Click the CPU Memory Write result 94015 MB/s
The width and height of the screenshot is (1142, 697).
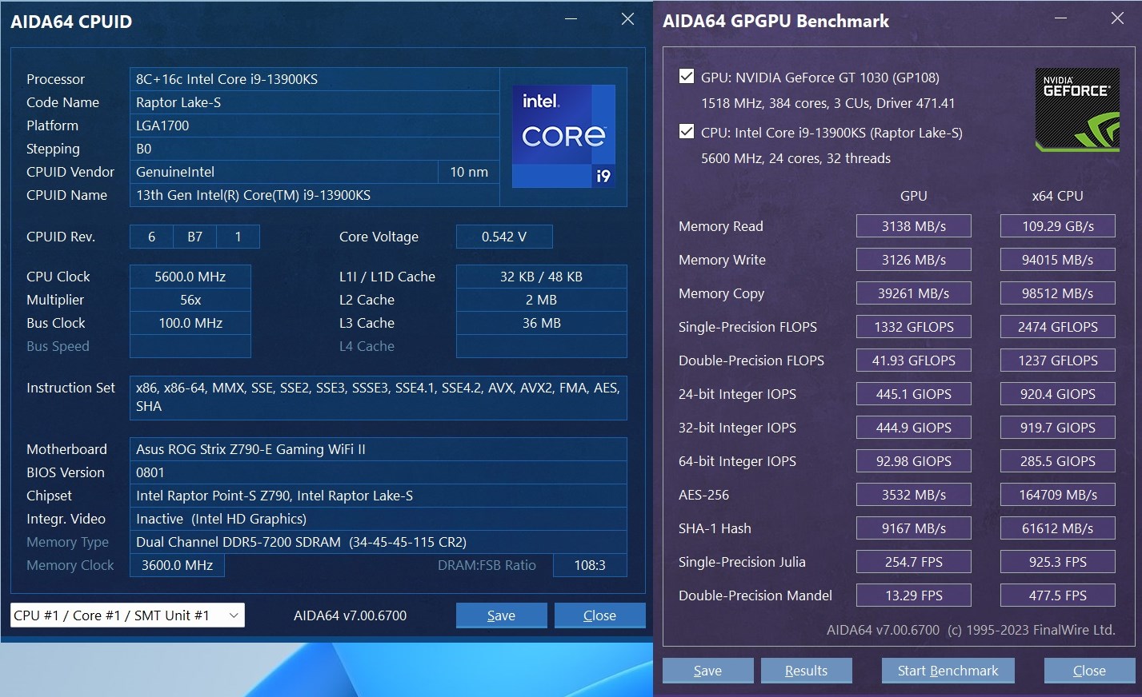(x=1058, y=260)
